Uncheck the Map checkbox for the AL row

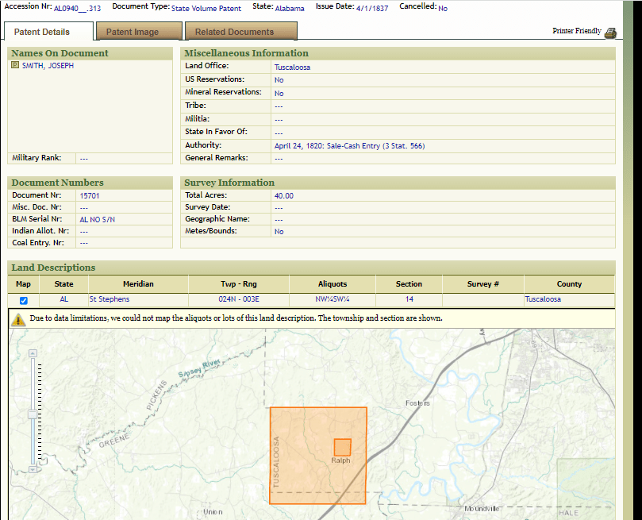(x=23, y=300)
